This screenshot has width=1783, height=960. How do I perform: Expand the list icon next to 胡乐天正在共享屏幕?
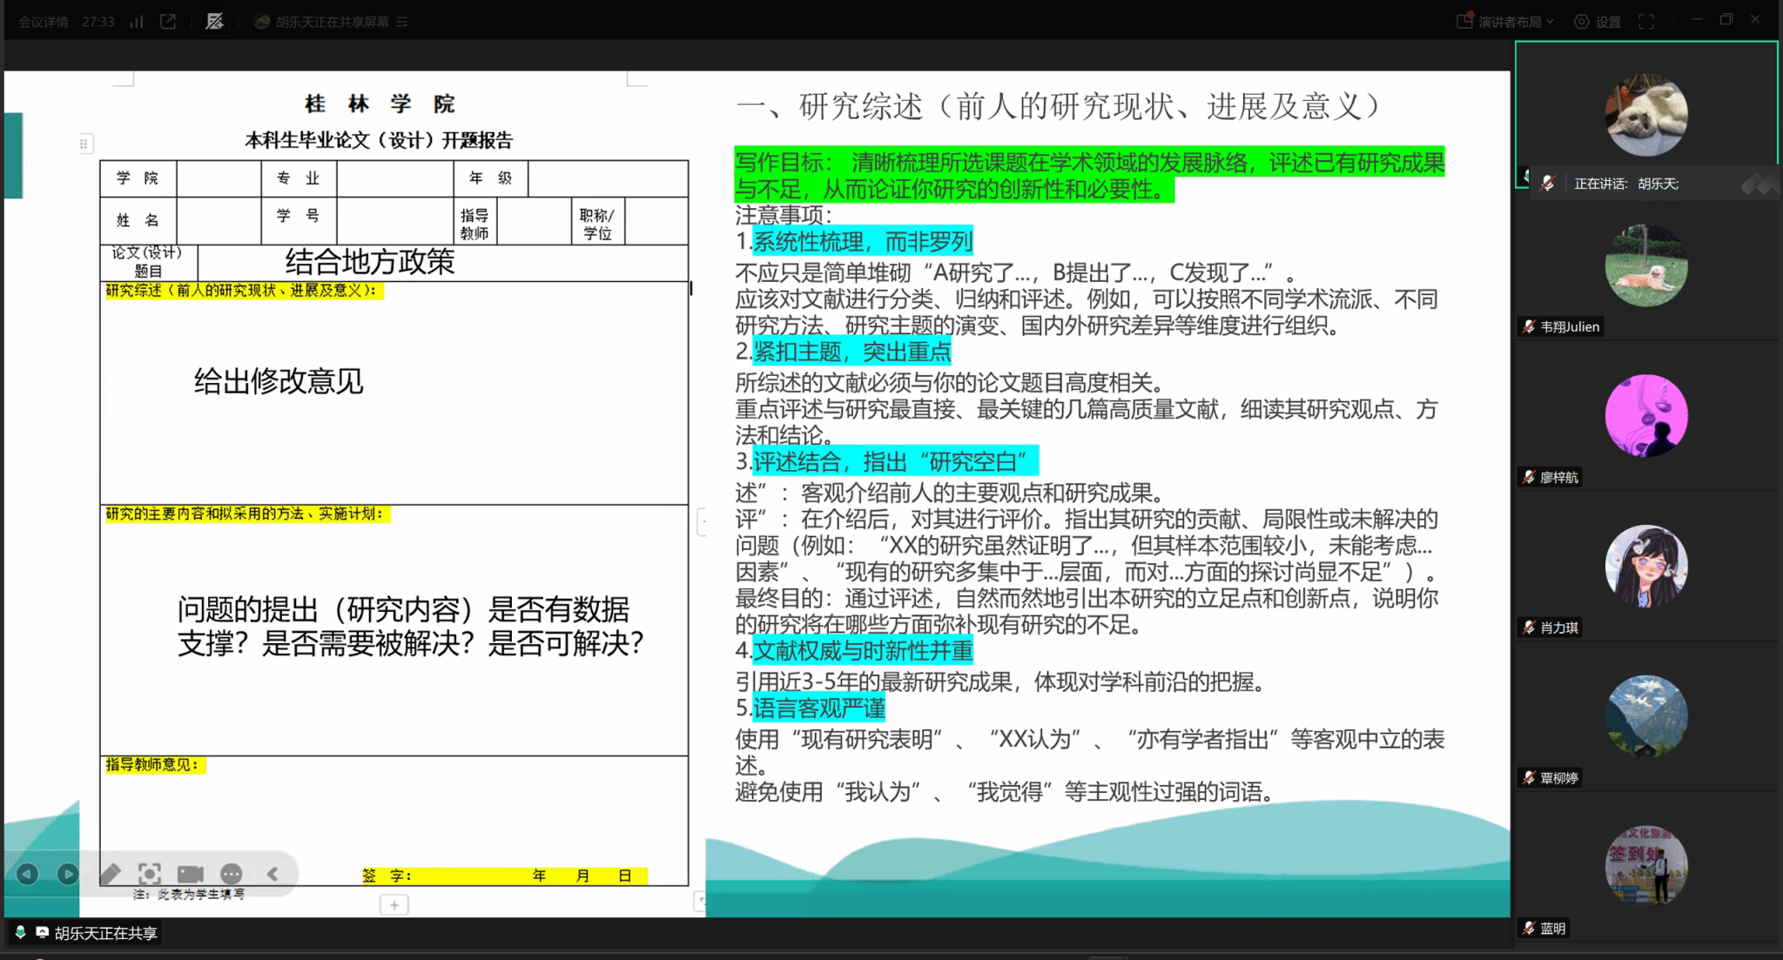pos(401,22)
